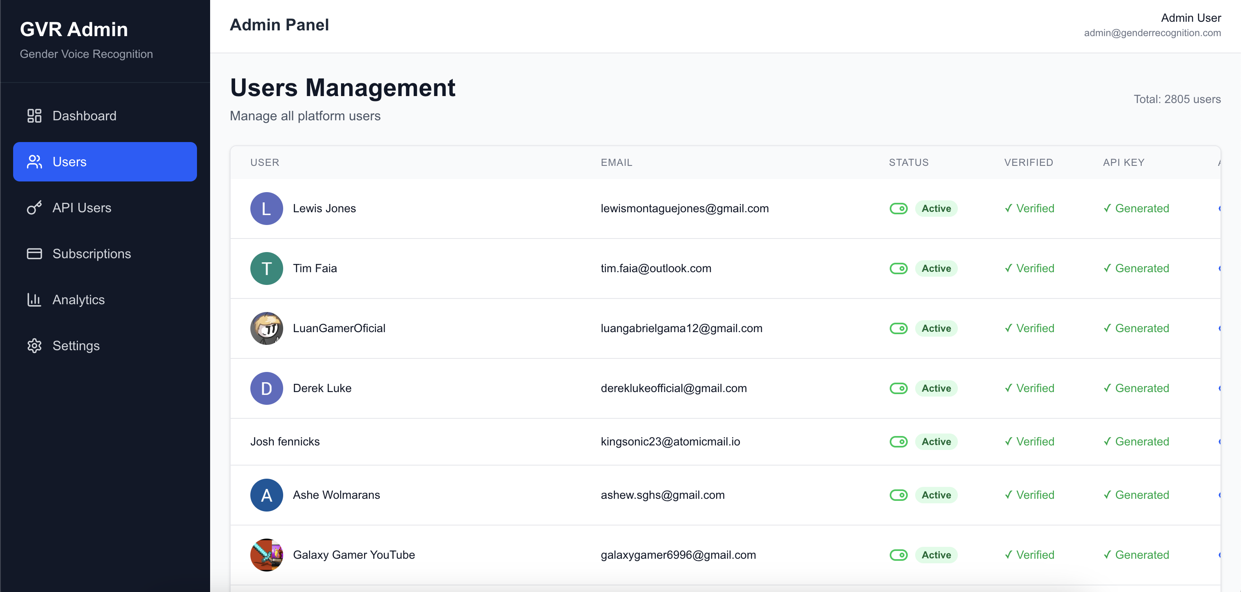Open the Subscriptions menu item
This screenshot has width=1241, height=592.
coord(92,254)
